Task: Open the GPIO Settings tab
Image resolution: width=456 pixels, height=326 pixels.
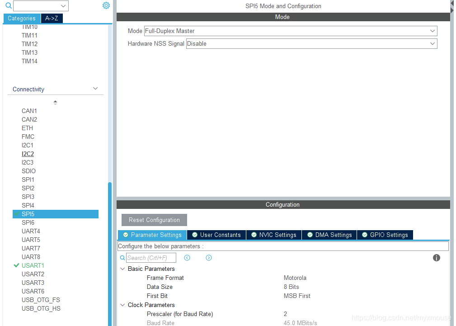Action: (x=385, y=235)
